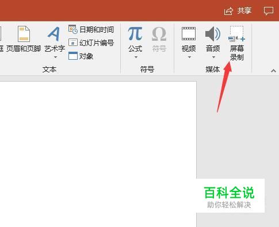Click the Symbol (符号) omega icon
279x227 pixels.
(159, 34)
